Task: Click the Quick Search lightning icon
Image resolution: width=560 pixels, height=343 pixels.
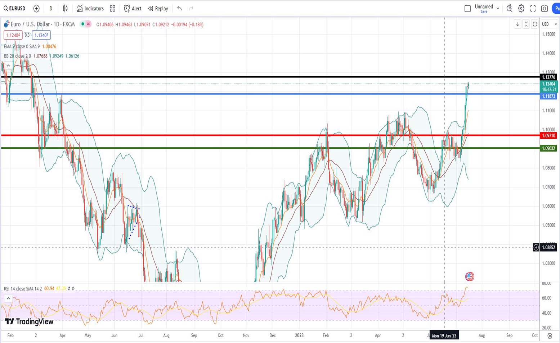Action: tap(509, 9)
